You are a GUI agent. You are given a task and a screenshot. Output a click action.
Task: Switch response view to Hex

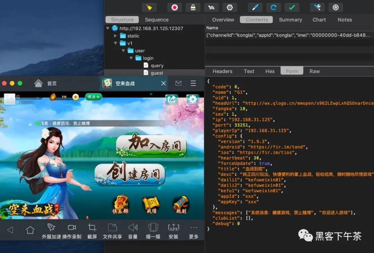click(270, 71)
